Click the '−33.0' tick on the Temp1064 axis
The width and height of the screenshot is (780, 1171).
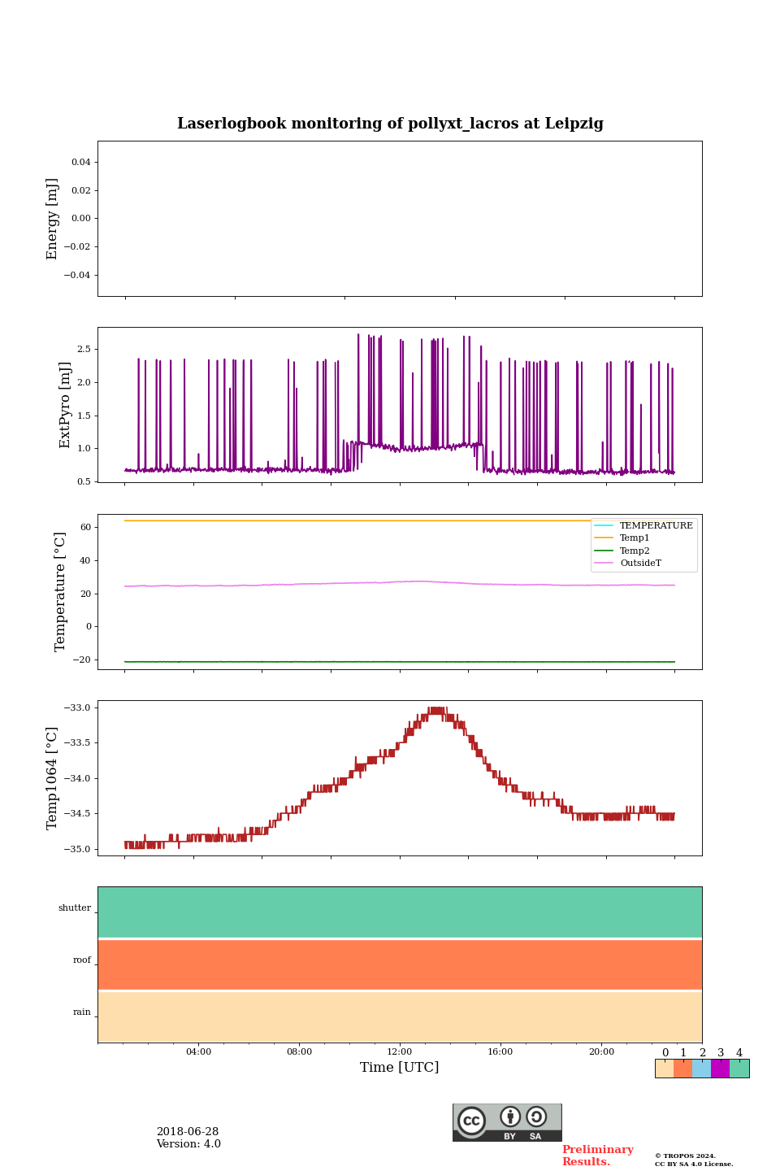(79, 707)
